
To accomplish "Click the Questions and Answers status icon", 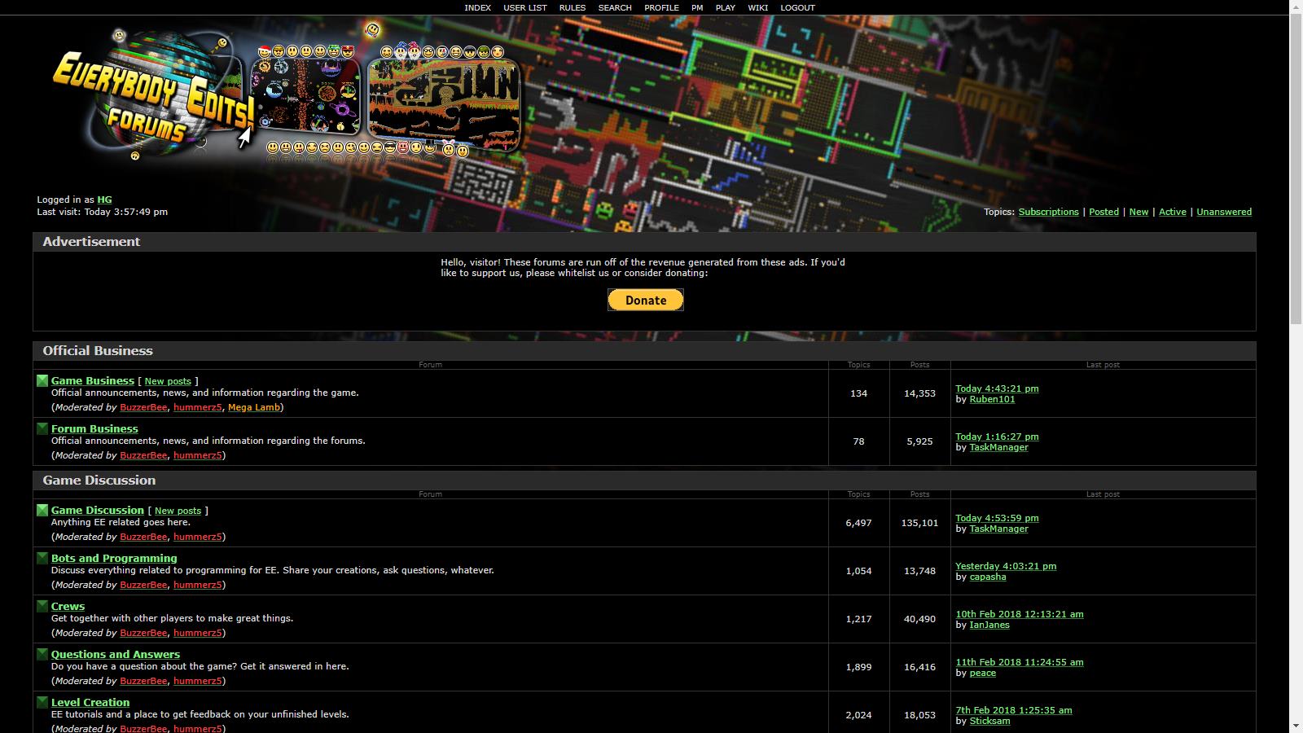I will (x=42, y=654).
